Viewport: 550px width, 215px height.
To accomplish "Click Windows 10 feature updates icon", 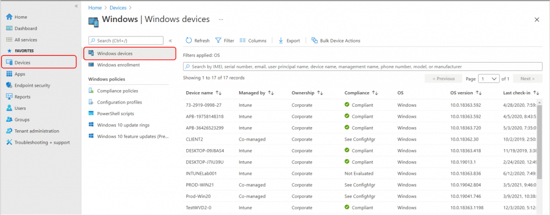I will [91, 136].
